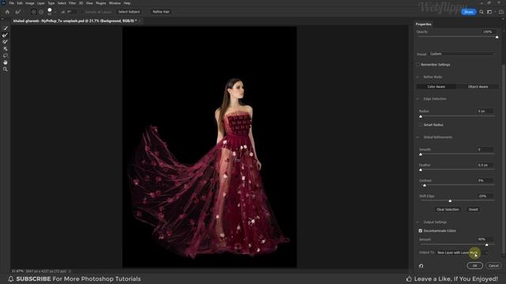Click the Feather value field
Viewport: 506px width, 284px height.
(x=485, y=165)
